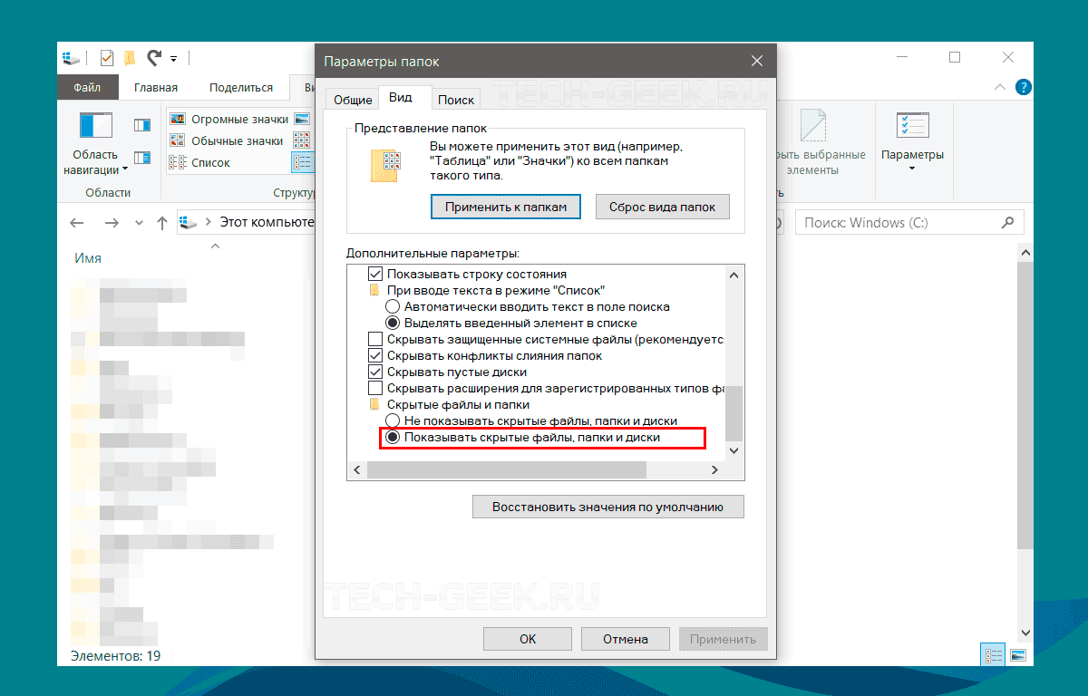Click the settings list vertical scrollbar thumb

(x=733, y=412)
